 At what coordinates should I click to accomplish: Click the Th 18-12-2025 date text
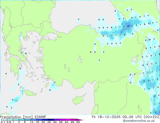106,117
